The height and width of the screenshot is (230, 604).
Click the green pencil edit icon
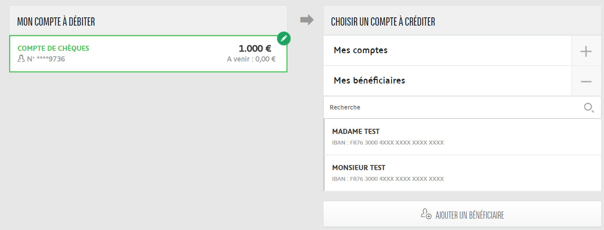point(284,39)
